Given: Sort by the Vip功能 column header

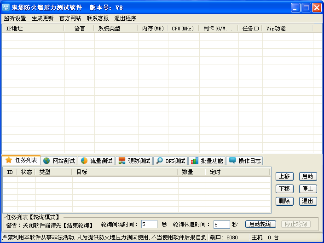Looking at the screenshot, I should point(288,29).
